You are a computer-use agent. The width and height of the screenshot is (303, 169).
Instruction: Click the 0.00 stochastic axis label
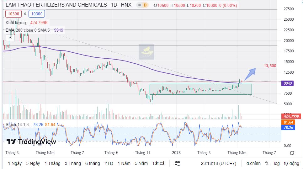[287, 145]
